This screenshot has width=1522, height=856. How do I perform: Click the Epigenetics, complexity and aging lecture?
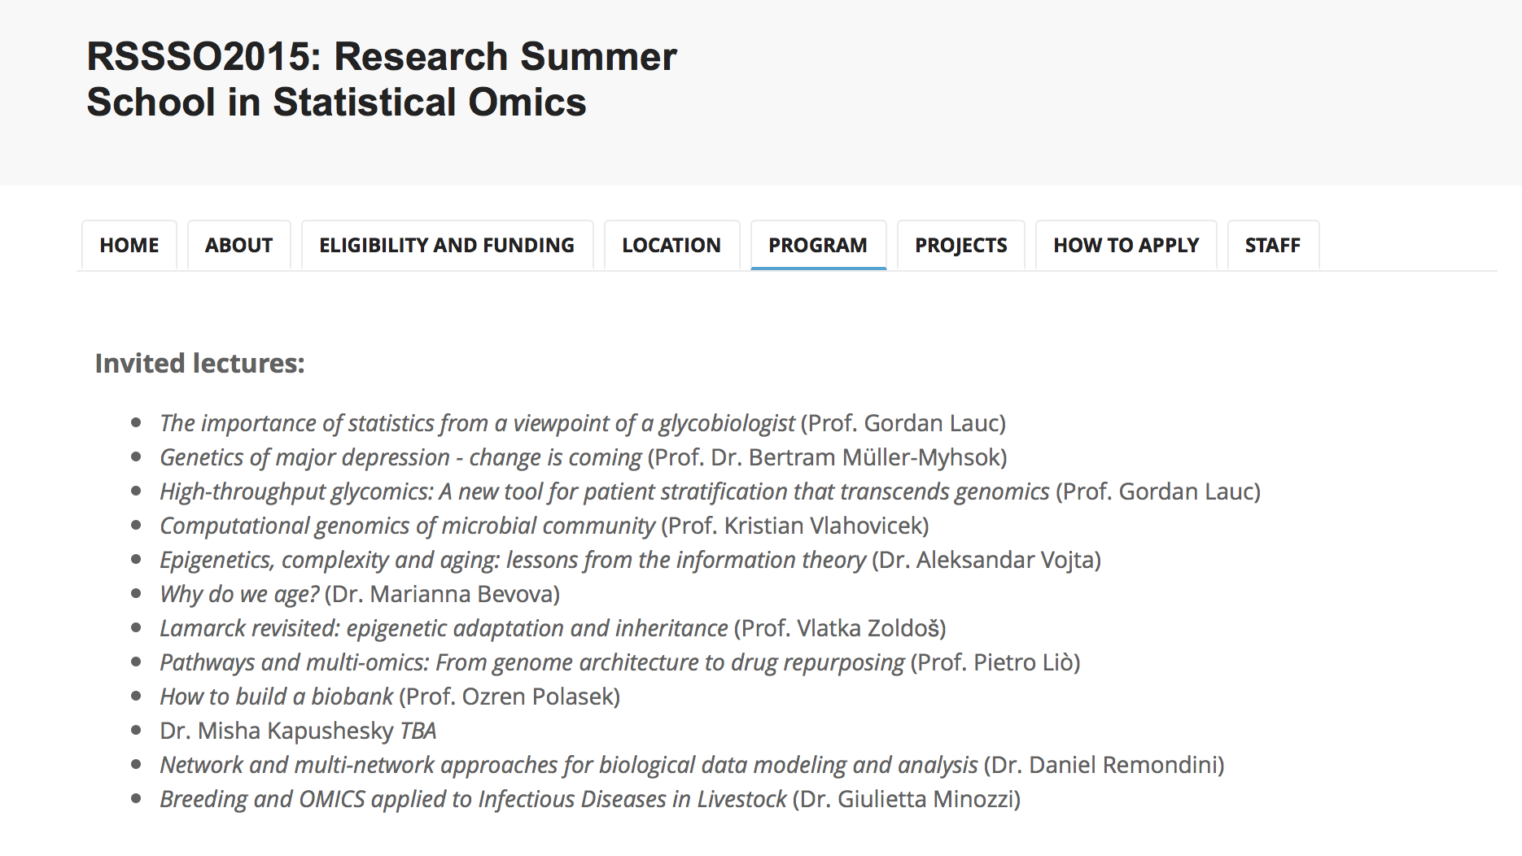coord(513,560)
